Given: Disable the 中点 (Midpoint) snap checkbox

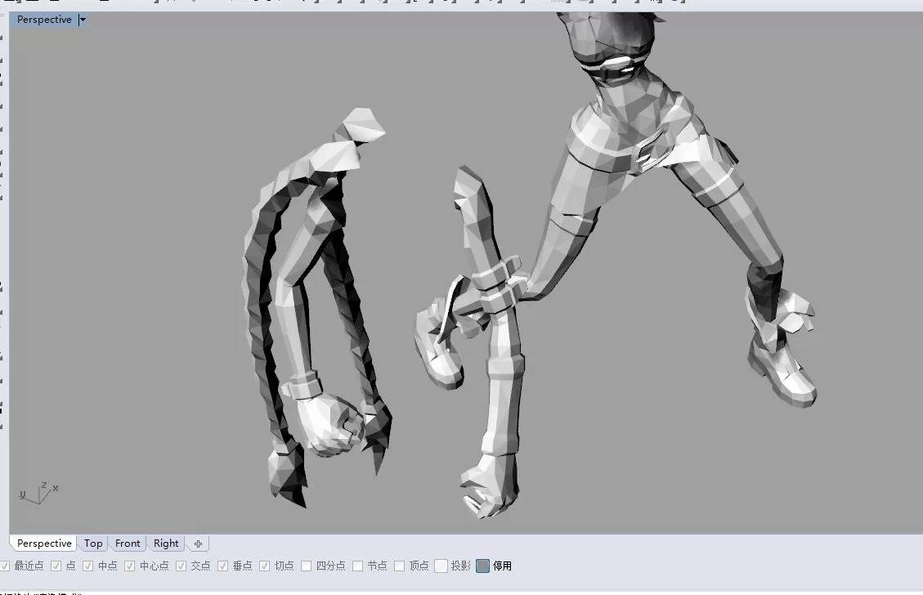Looking at the screenshot, I should 87,565.
